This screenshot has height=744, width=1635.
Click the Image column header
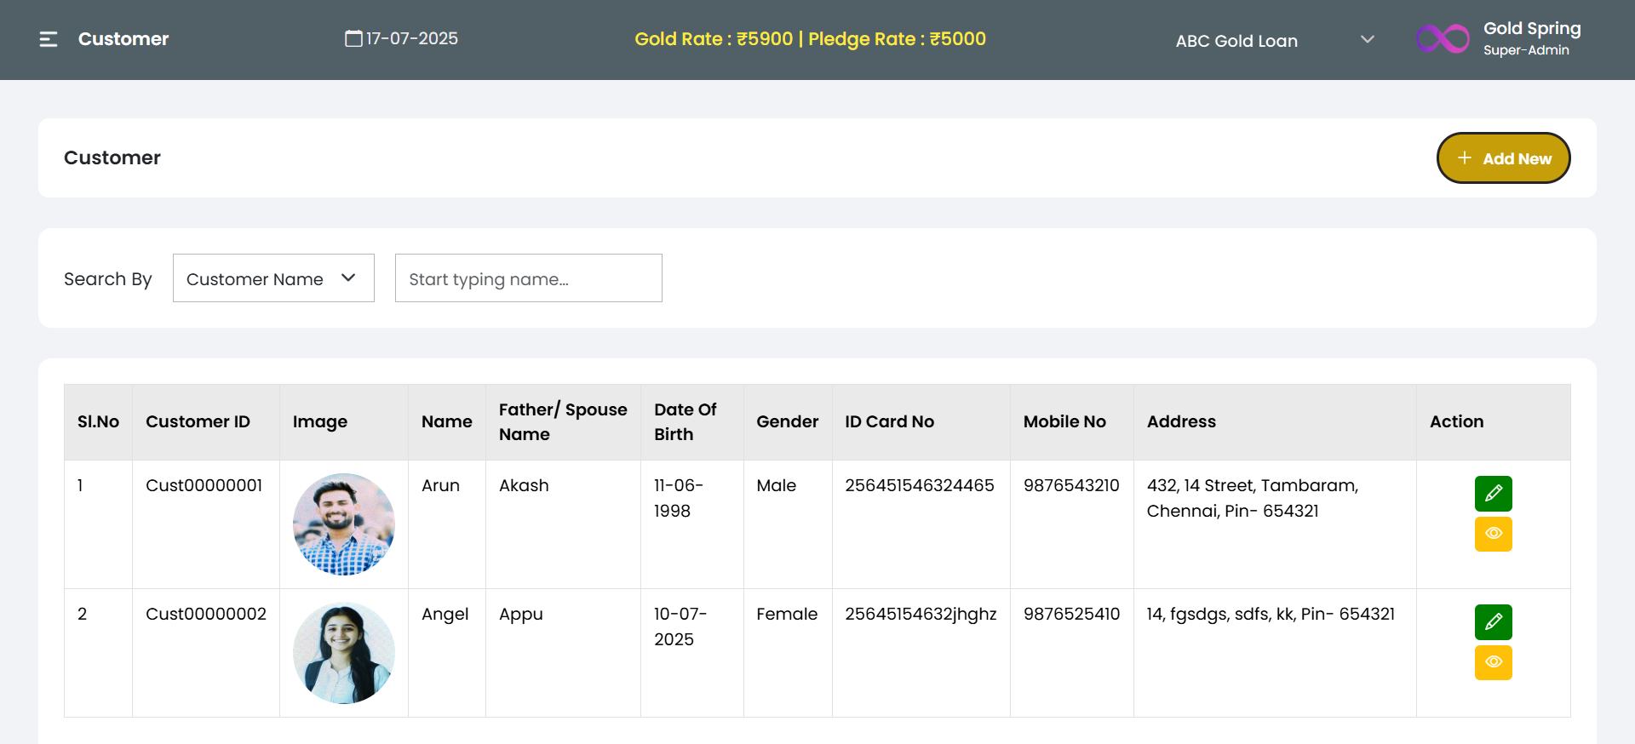344,422
